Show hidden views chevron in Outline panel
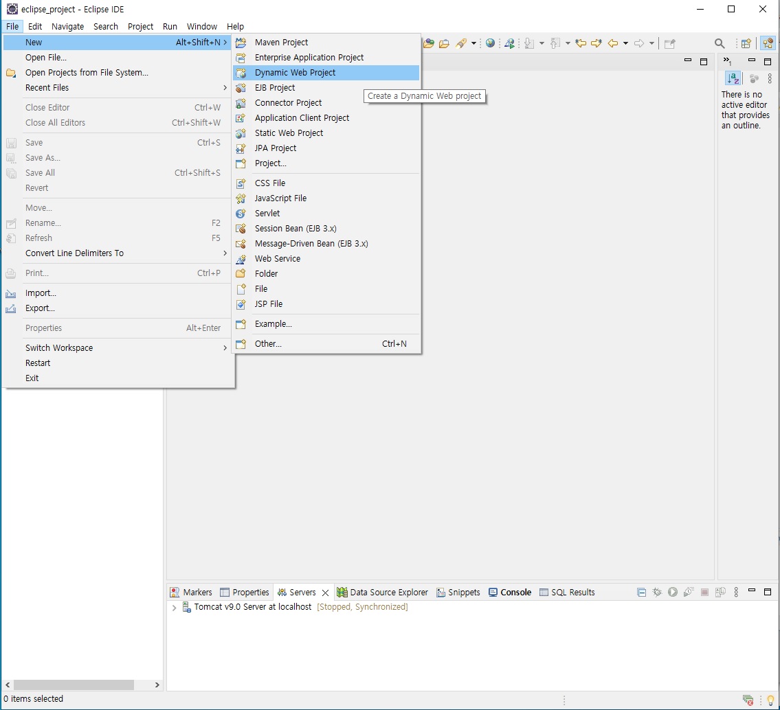Image resolution: width=780 pixels, height=710 pixels. tap(727, 61)
